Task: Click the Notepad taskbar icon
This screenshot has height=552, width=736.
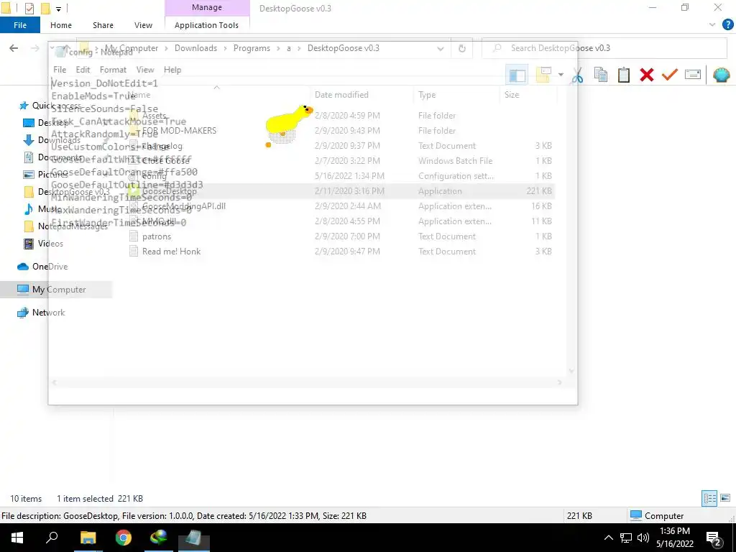Action: pyautogui.click(x=194, y=538)
